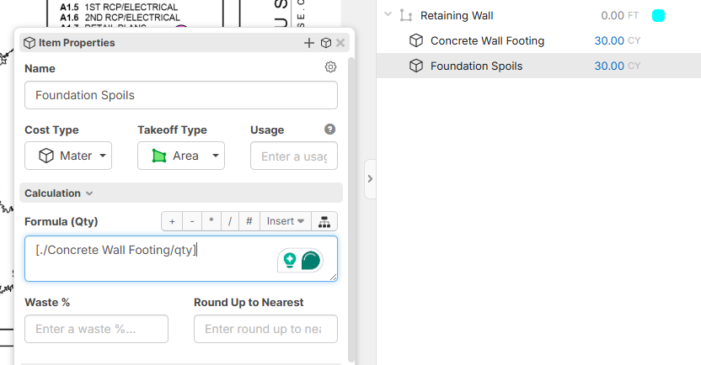This screenshot has width=701, height=365.
Task: Click the plus icon in Item Properties header
Action: pyautogui.click(x=309, y=43)
